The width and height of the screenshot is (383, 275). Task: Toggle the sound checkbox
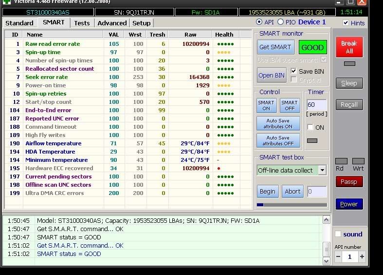(338, 234)
